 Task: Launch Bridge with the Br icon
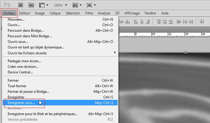[x=20, y=5]
